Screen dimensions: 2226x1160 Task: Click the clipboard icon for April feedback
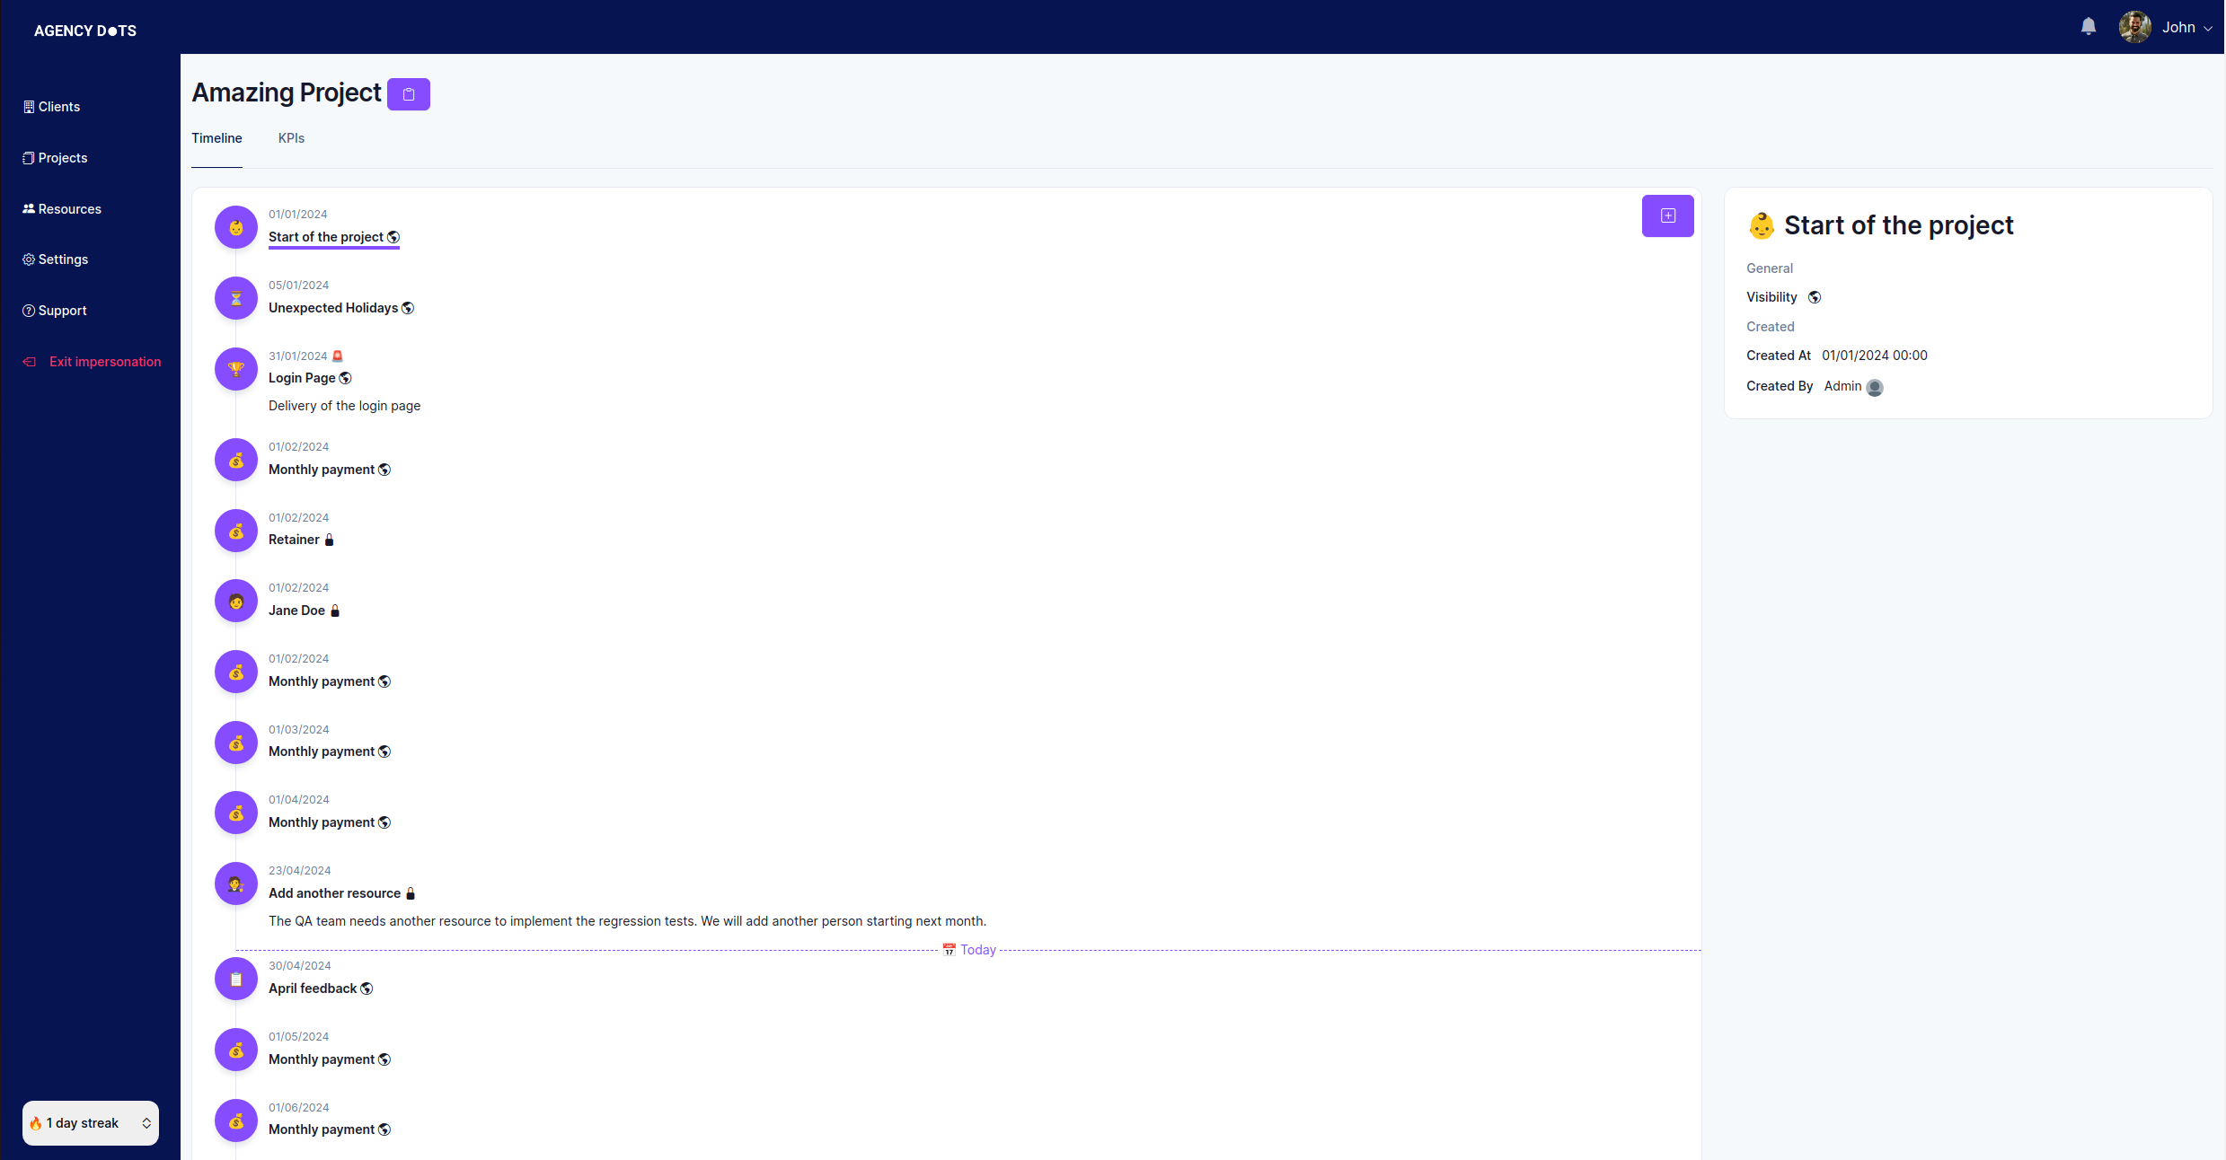pyautogui.click(x=236, y=979)
